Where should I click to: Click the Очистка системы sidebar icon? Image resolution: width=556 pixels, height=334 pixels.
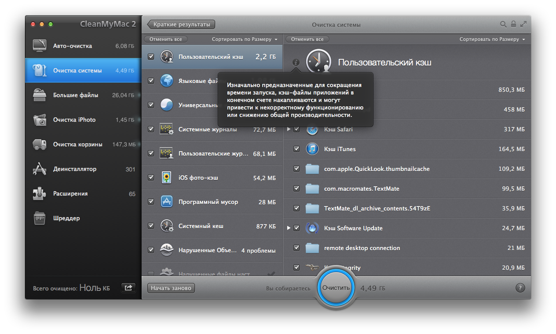(x=40, y=70)
